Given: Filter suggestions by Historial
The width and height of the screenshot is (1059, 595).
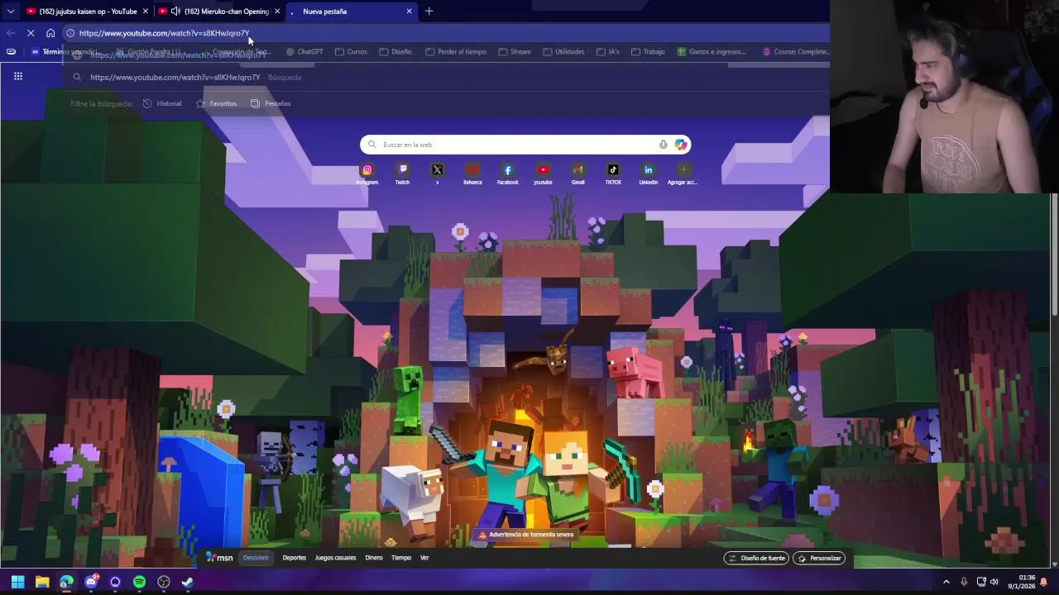Looking at the screenshot, I should (162, 103).
